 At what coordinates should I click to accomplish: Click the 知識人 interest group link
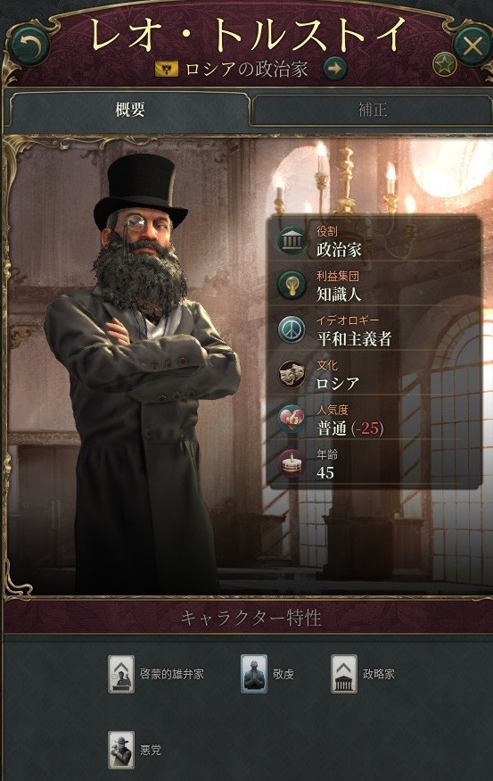pos(339,295)
